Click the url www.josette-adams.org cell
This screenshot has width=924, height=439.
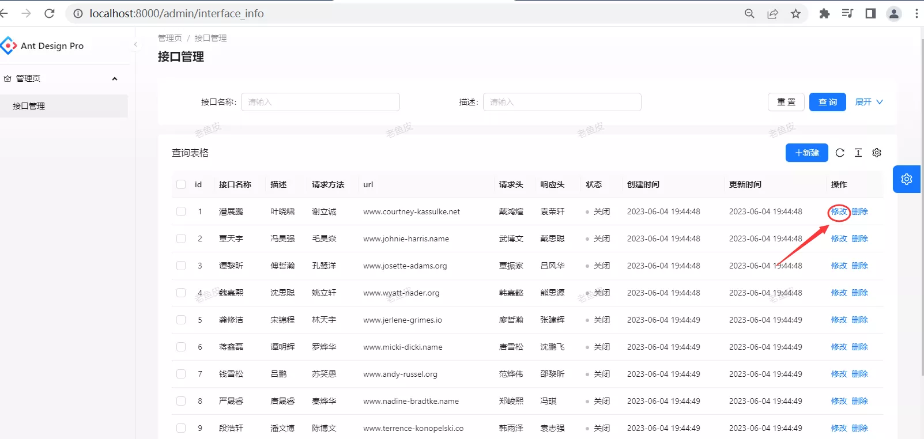(405, 266)
